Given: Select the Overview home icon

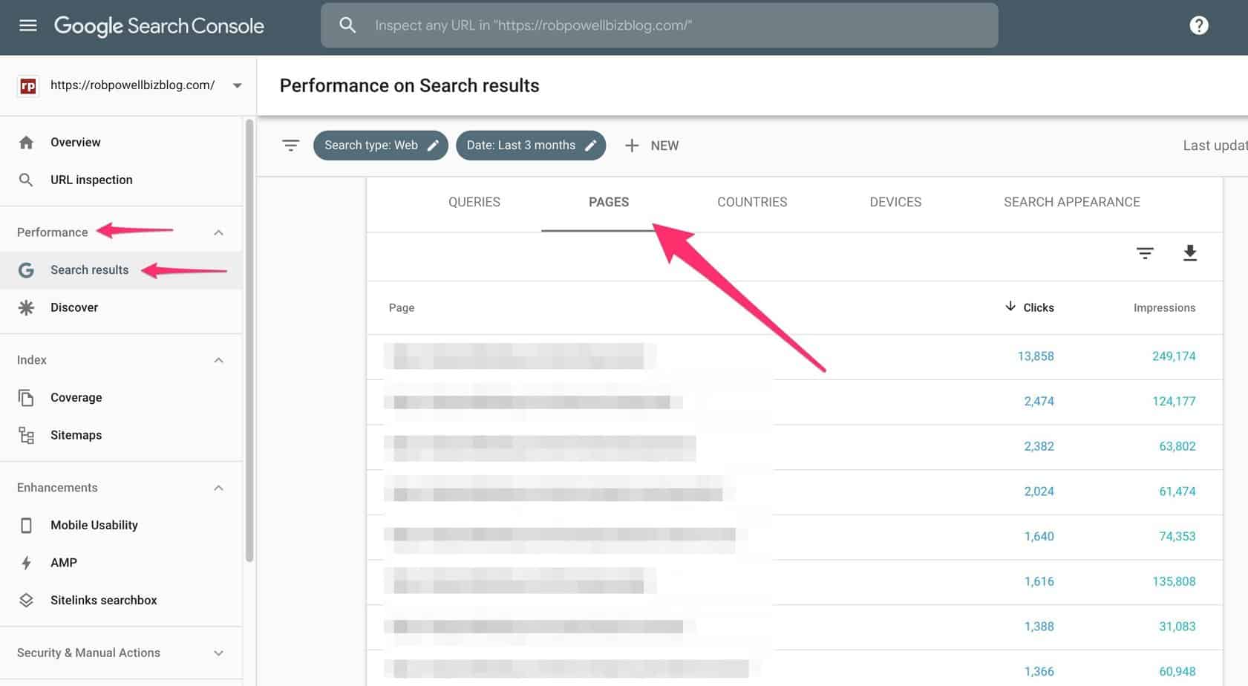Looking at the screenshot, I should [26, 142].
